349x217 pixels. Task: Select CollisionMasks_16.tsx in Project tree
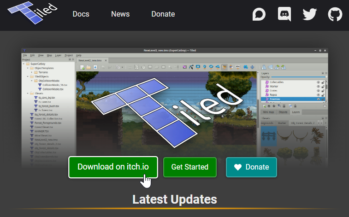click(55, 85)
